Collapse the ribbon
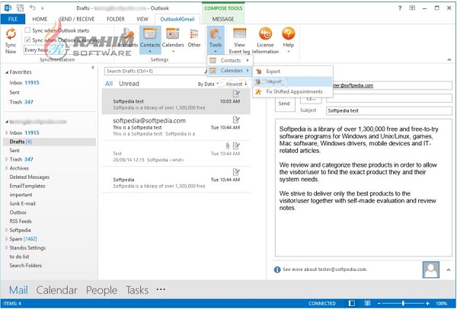This screenshot has width=457, height=309. 449,59
